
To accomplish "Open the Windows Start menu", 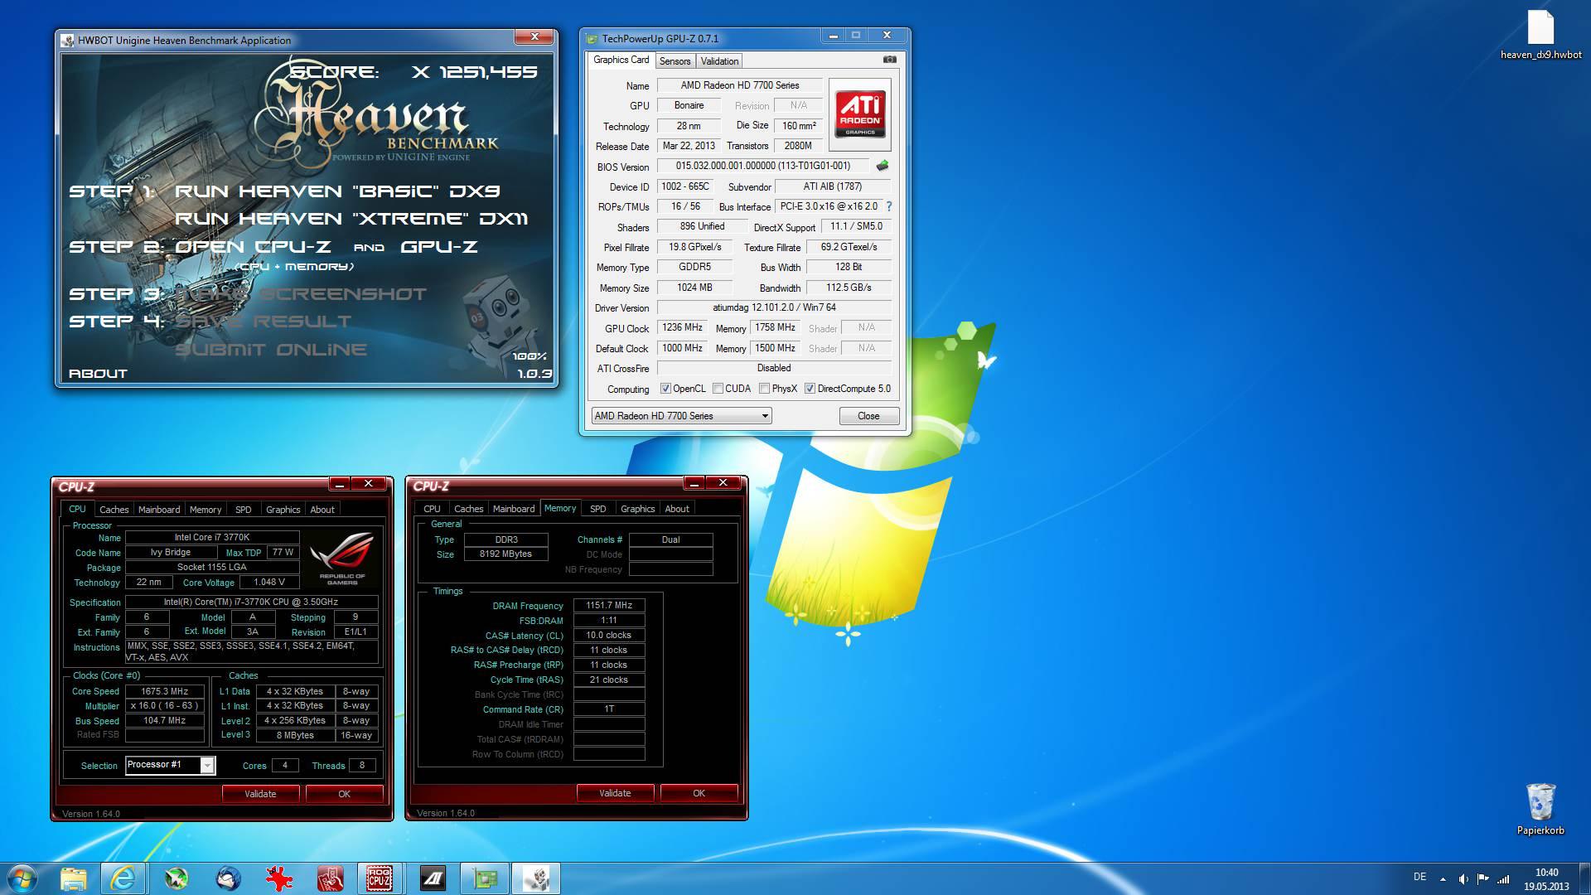I will click(x=22, y=878).
